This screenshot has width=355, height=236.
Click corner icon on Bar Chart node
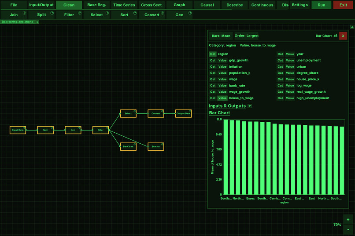pyautogui.click(x=135, y=144)
